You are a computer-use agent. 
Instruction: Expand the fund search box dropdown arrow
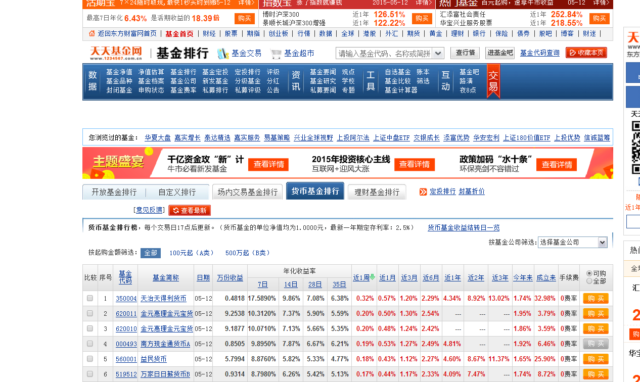click(439, 53)
